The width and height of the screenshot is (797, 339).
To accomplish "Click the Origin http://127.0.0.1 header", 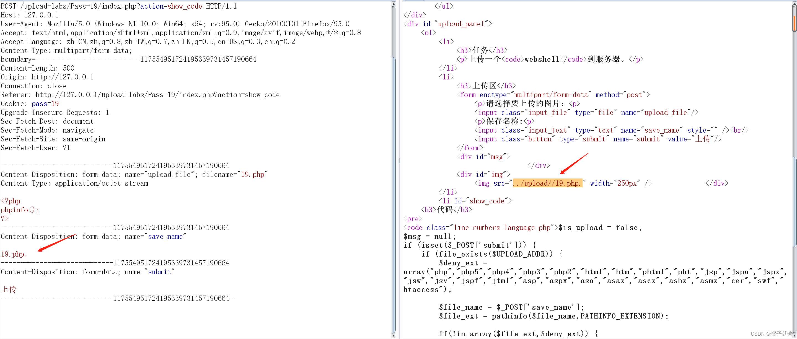I will pos(62,77).
